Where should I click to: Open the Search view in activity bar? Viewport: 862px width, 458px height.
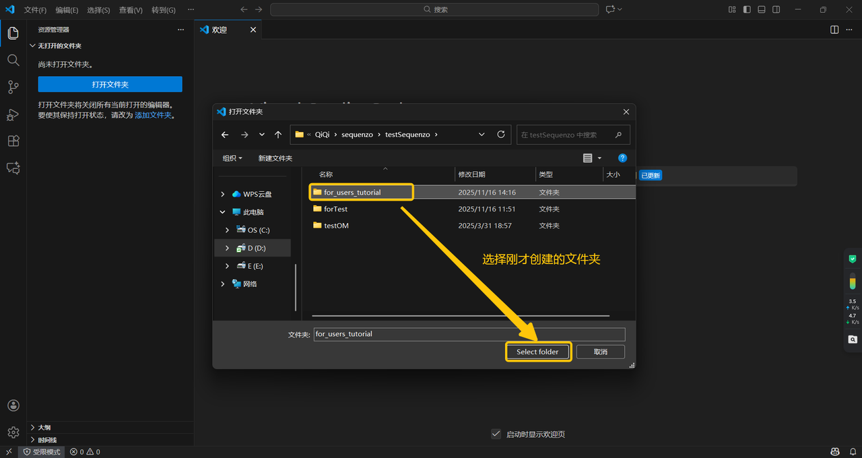point(13,60)
